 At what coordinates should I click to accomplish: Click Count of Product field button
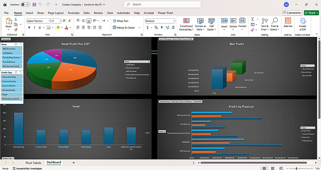point(186,102)
